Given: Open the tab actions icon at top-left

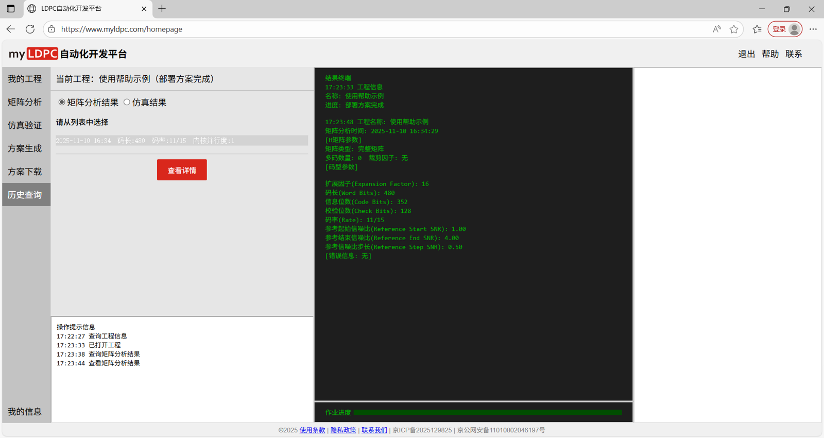Looking at the screenshot, I should (11, 9).
